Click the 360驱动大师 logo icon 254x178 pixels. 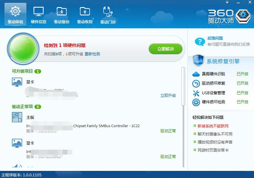click(243, 16)
